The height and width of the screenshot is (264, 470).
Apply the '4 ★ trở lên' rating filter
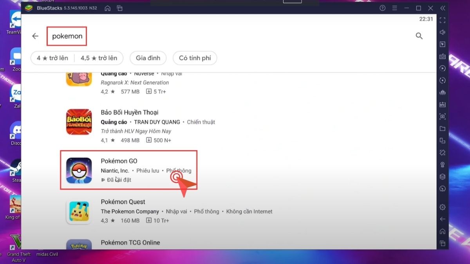click(52, 58)
